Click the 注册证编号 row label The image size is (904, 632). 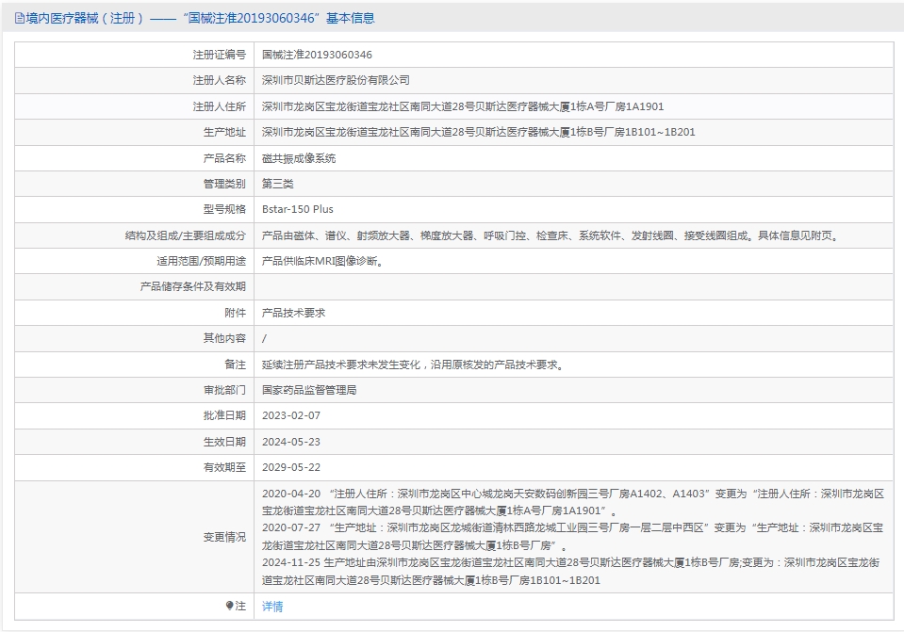point(219,55)
